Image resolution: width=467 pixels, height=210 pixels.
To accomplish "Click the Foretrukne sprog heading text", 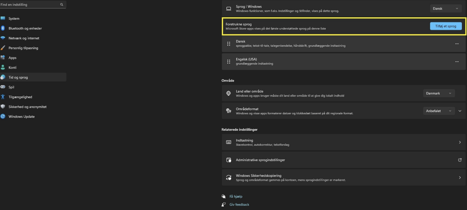I will point(238,24).
